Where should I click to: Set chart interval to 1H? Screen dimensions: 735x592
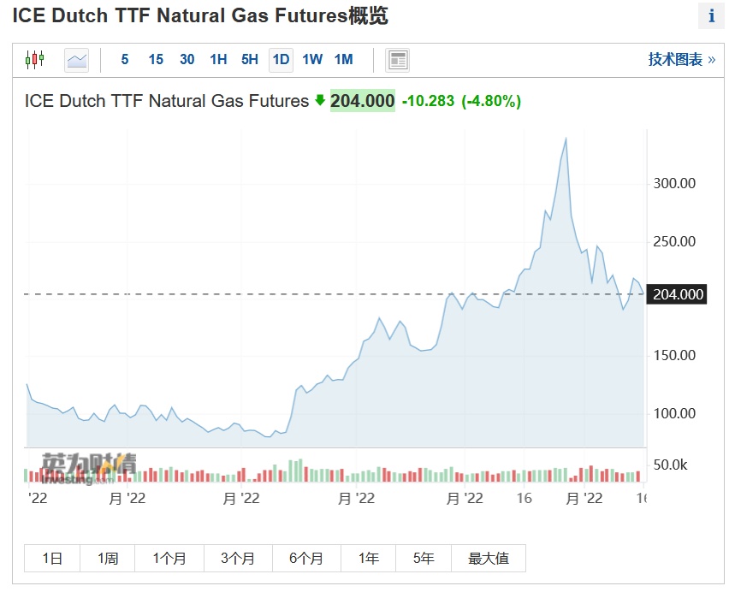coord(218,60)
